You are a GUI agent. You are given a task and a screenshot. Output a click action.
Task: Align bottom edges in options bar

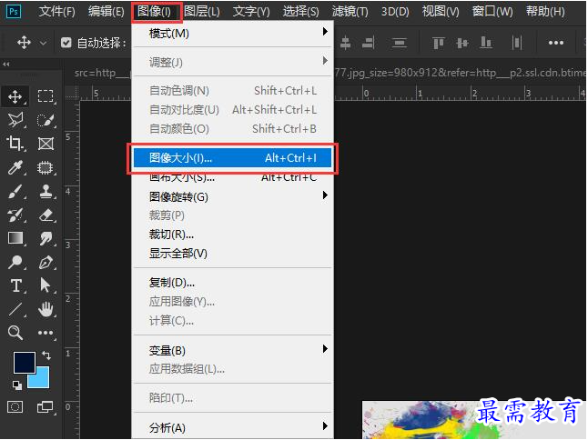[x=486, y=43]
